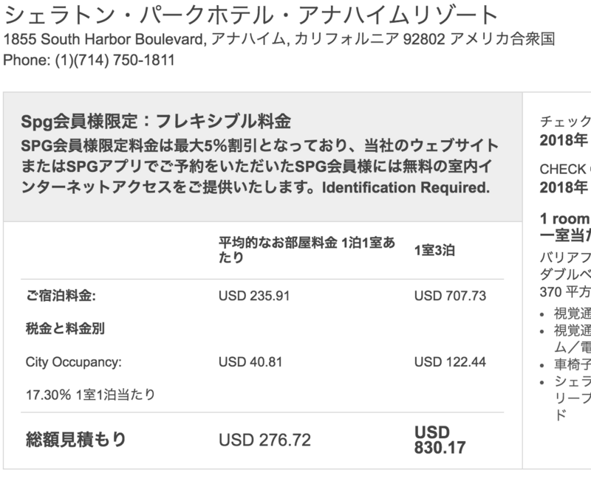
Task: Select the Spg会員様限定：フレキシブル料金 title
Action: click(156, 121)
